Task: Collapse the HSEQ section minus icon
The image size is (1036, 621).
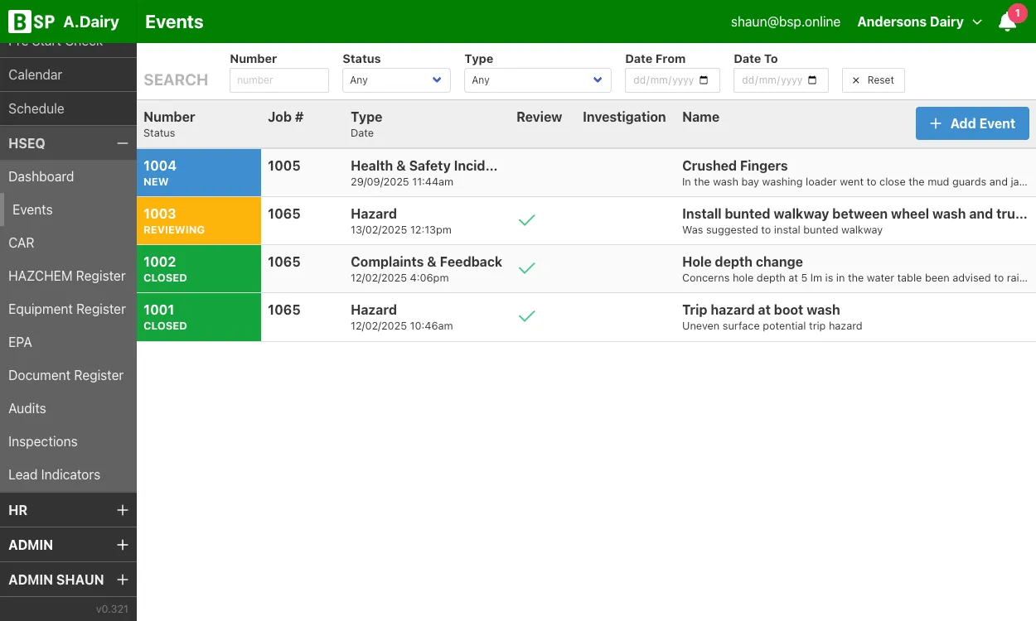Action: tap(123, 143)
